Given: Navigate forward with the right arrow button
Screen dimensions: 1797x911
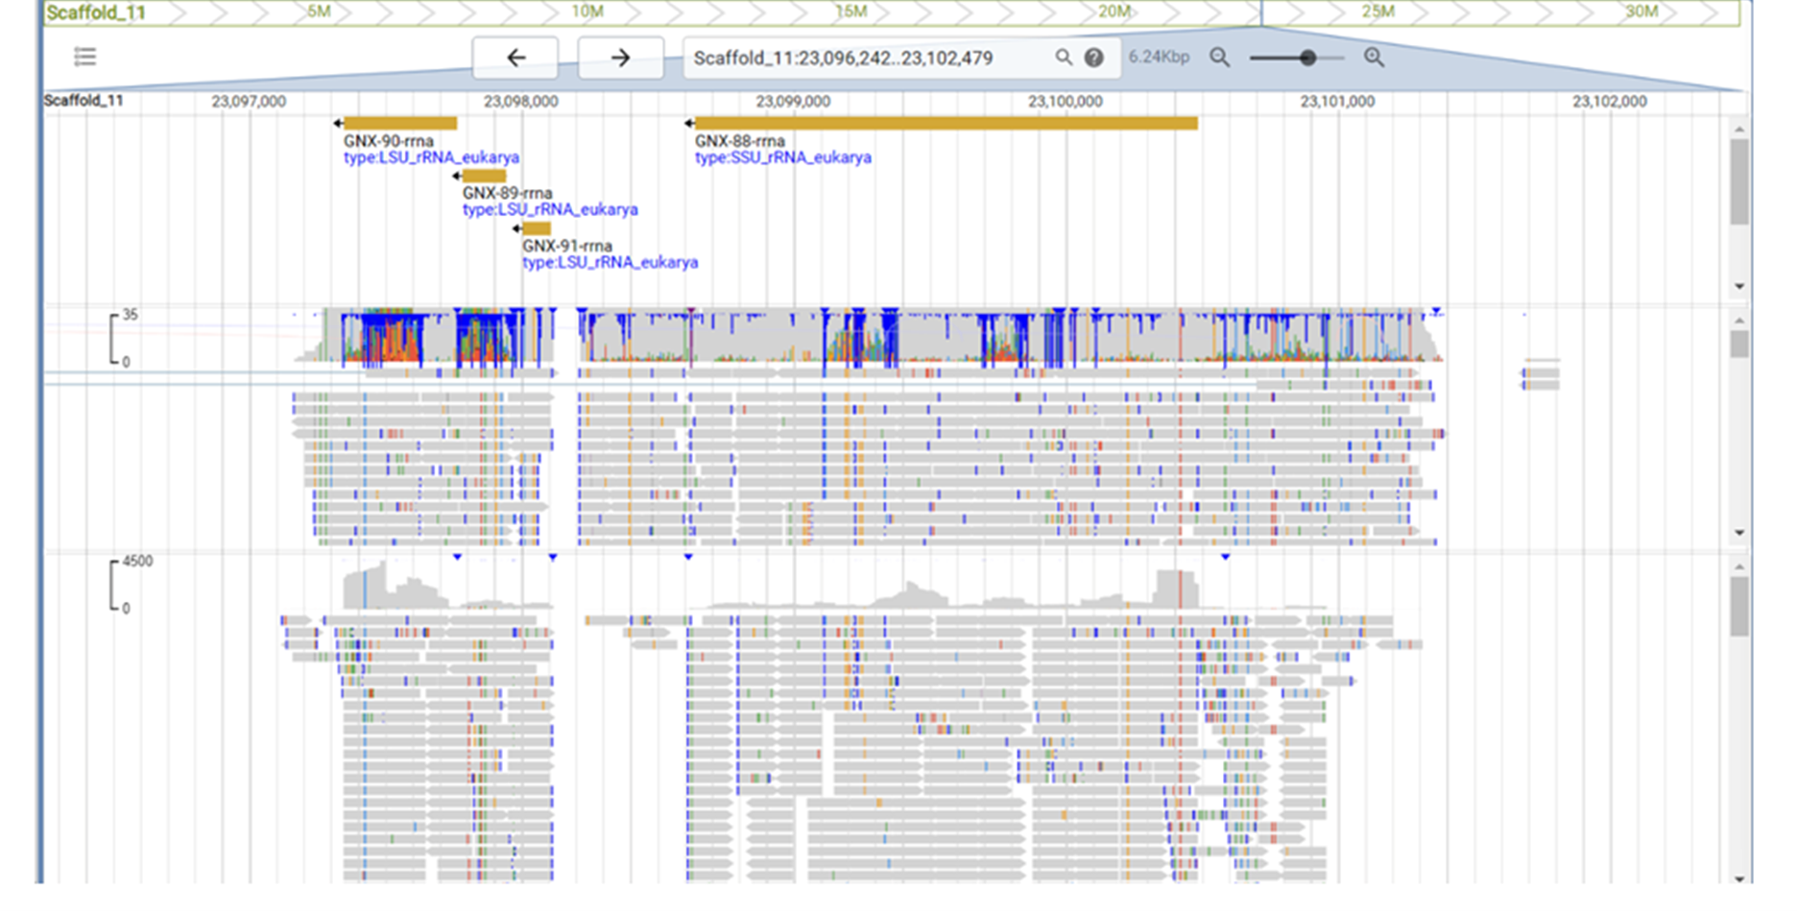Looking at the screenshot, I should 619,58.
